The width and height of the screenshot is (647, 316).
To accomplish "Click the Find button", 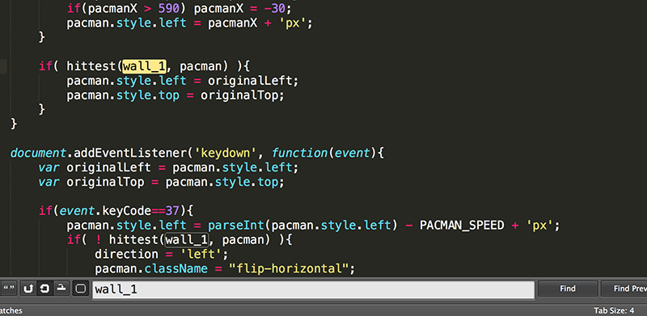I will (568, 289).
